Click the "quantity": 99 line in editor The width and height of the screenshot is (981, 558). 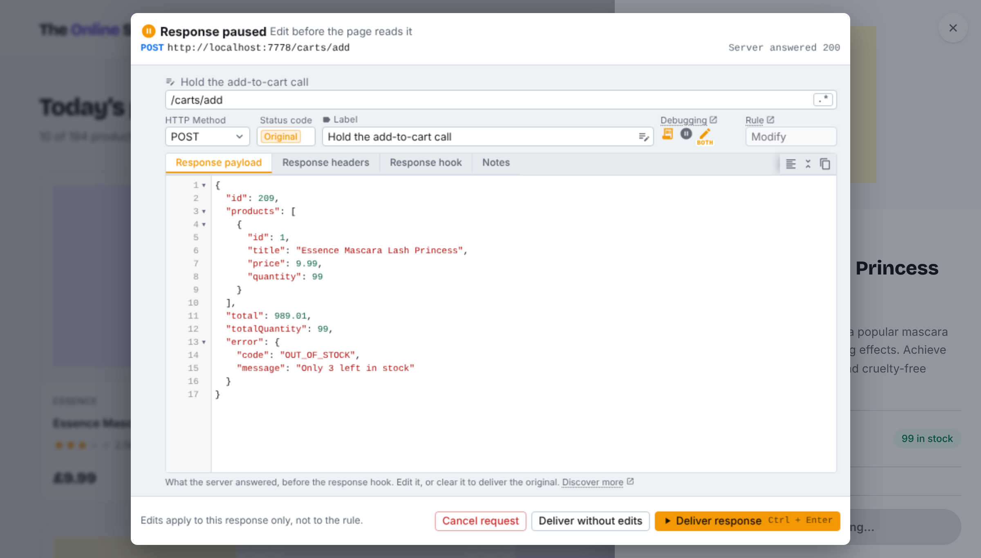[285, 277]
